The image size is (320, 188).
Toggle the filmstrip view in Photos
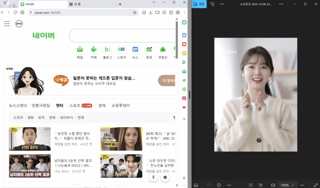coord(196,185)
